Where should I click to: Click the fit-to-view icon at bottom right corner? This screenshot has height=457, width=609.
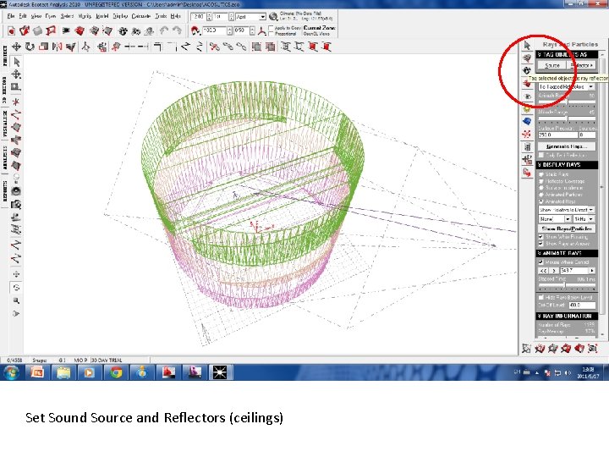592,348
